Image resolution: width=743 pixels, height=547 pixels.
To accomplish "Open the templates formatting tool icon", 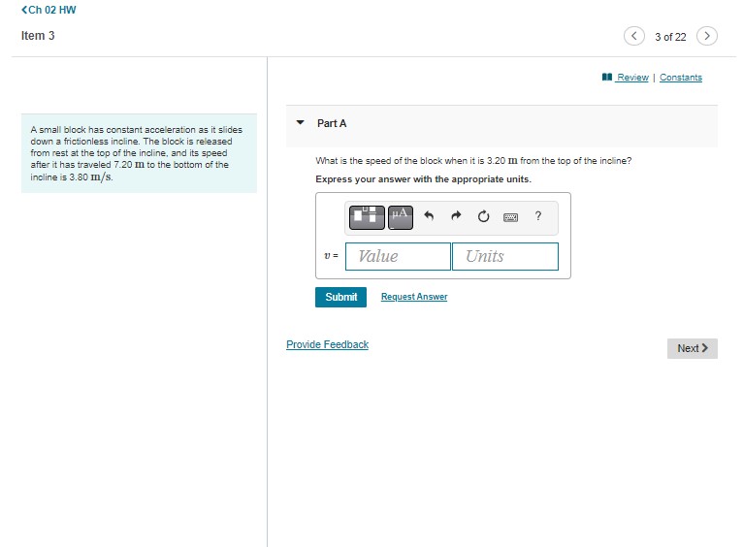I will tap(367, 217).
